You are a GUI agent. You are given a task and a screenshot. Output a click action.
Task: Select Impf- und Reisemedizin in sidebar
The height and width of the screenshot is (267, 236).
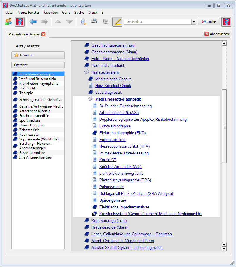38,79
